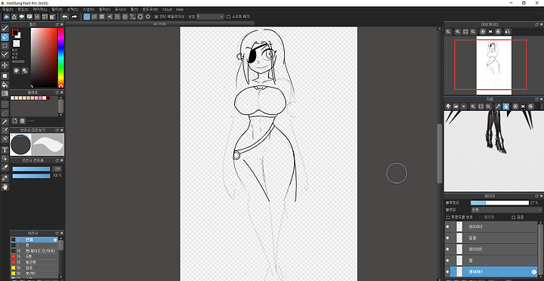
Task: Click the transparent color swatch below foreground
Action: (x=17, y=43)
